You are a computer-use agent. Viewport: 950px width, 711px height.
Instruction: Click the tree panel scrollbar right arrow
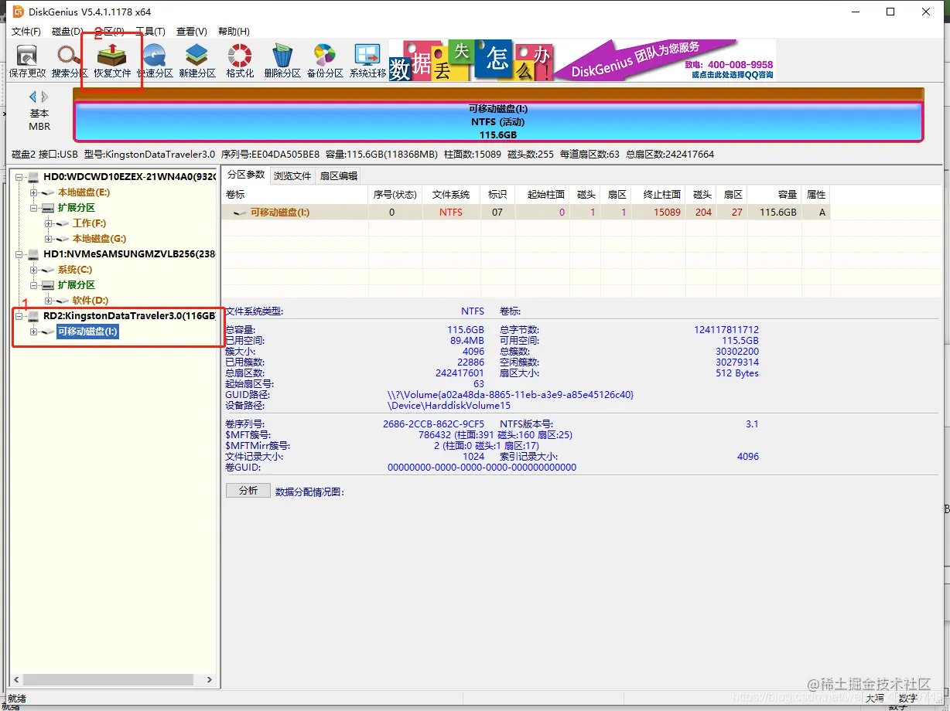click(210, 680)
